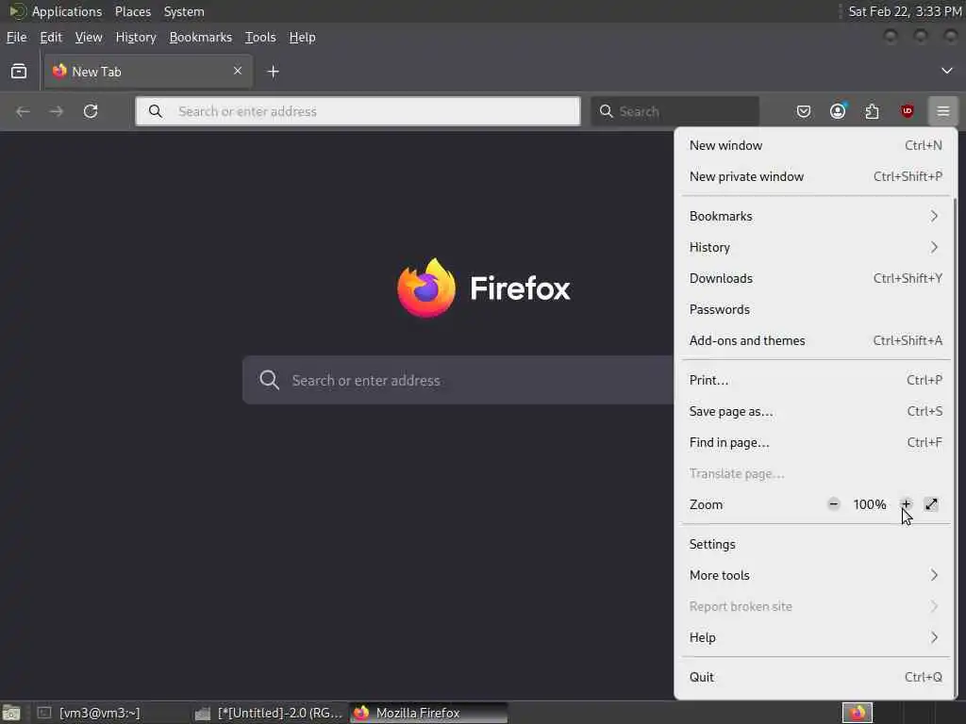Zoom in with the plus button
966x724 pixels.
tap(906, 504)
